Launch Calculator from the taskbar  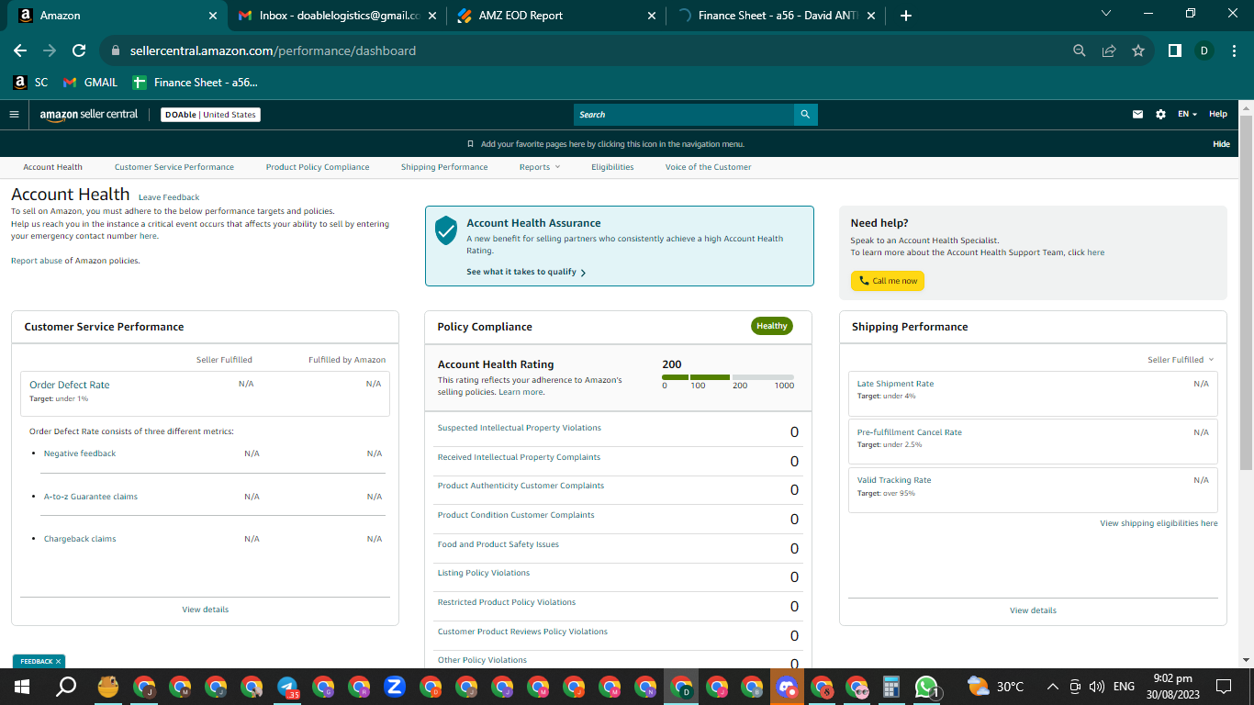pyautogui.click(x=890, y=687)
